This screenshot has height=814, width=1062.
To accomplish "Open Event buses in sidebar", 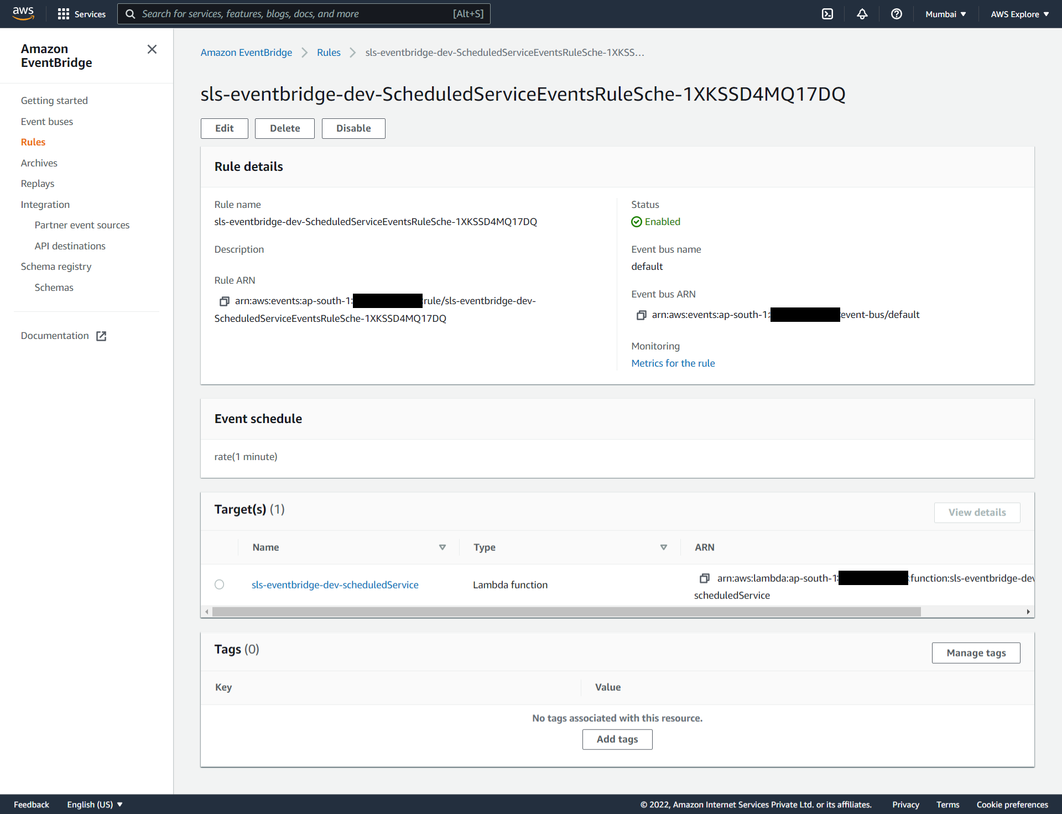I will click(x=47, y=122).
